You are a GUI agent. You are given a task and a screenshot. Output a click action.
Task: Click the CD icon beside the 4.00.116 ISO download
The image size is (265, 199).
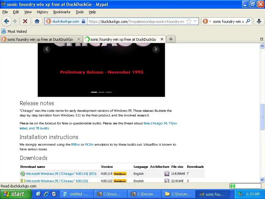coord(23,173)
